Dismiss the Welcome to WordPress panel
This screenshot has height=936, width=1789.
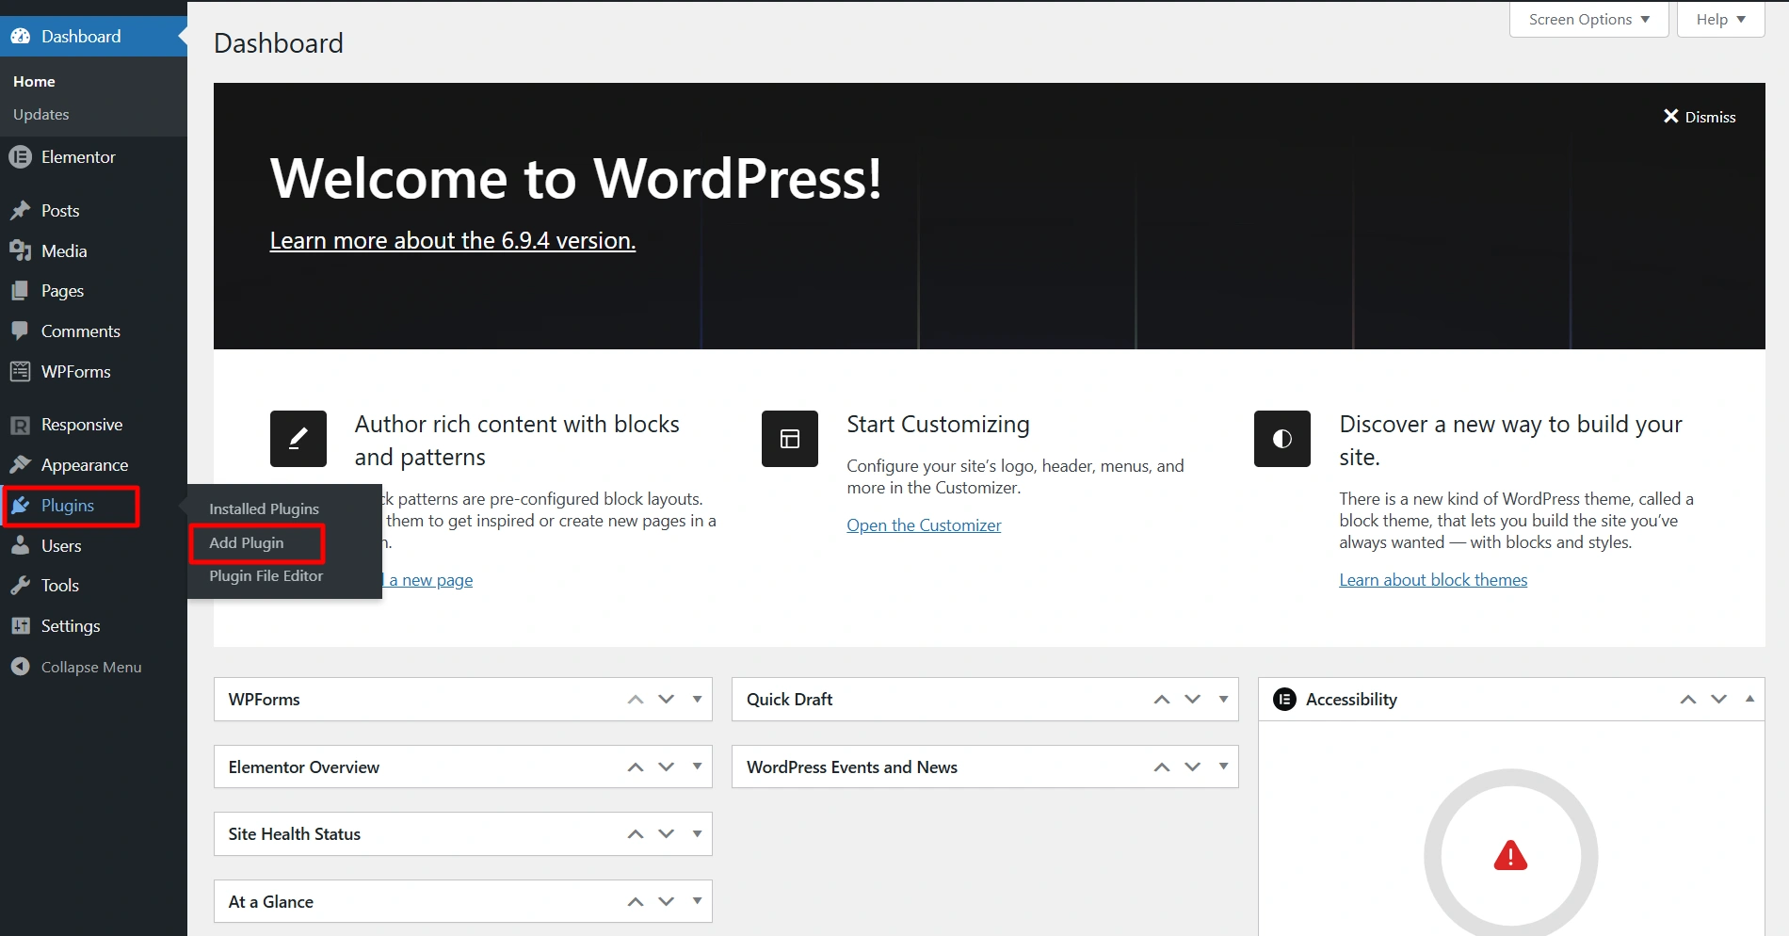[1700, 117]
